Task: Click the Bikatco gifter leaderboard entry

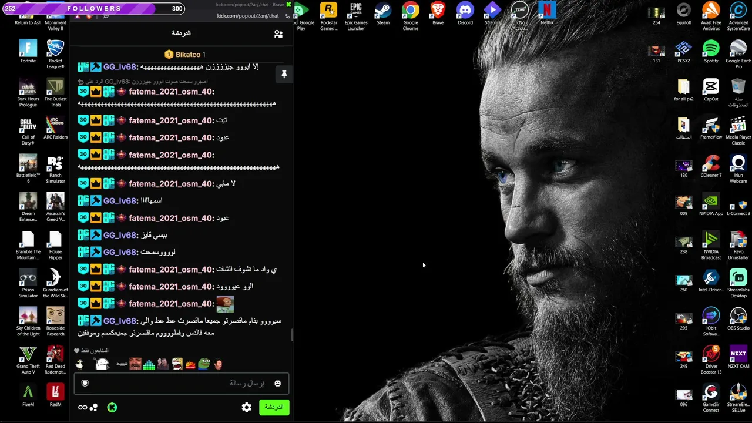Action: 185,55
